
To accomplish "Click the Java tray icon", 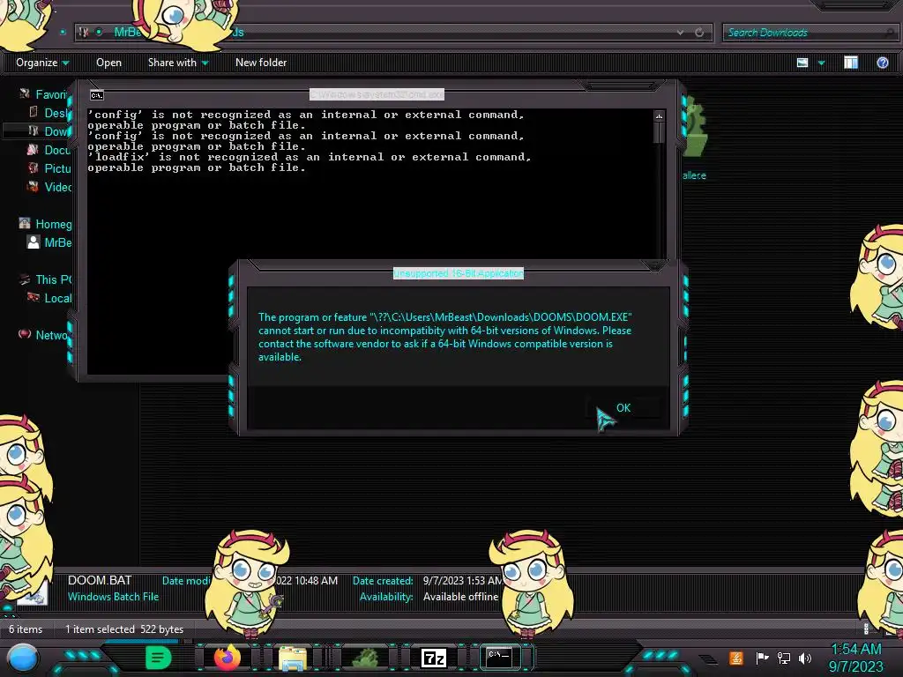I will 735,658.
